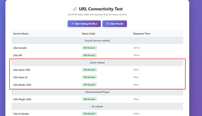Click the 403 status badge for USA AI Render

(x=89, y=114)
